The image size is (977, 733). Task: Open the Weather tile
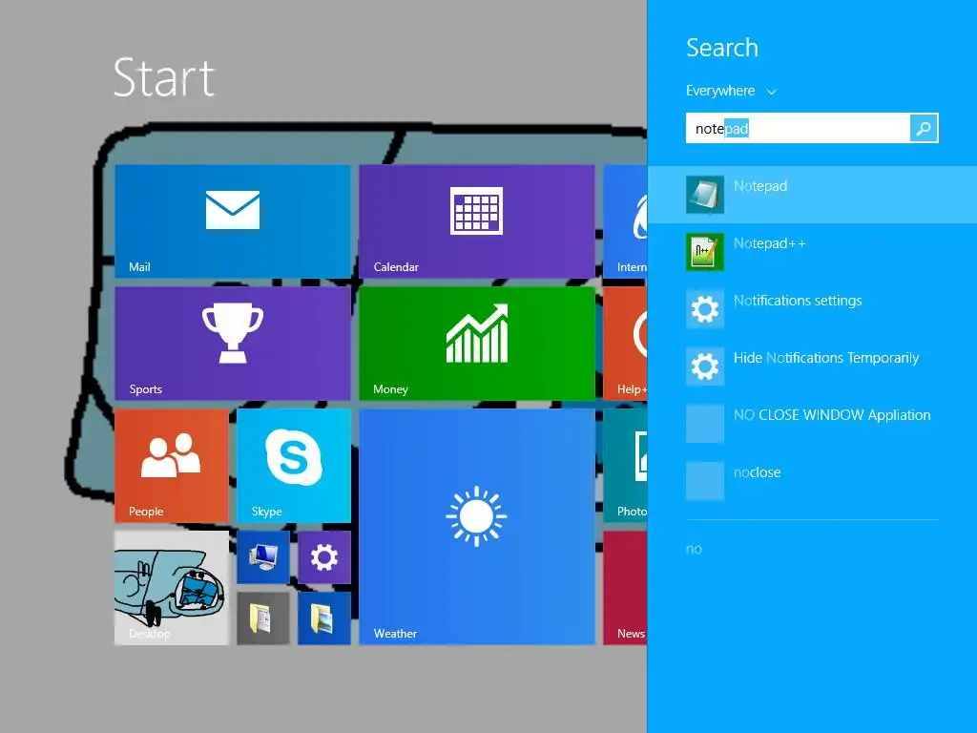(x=477, y=526)
